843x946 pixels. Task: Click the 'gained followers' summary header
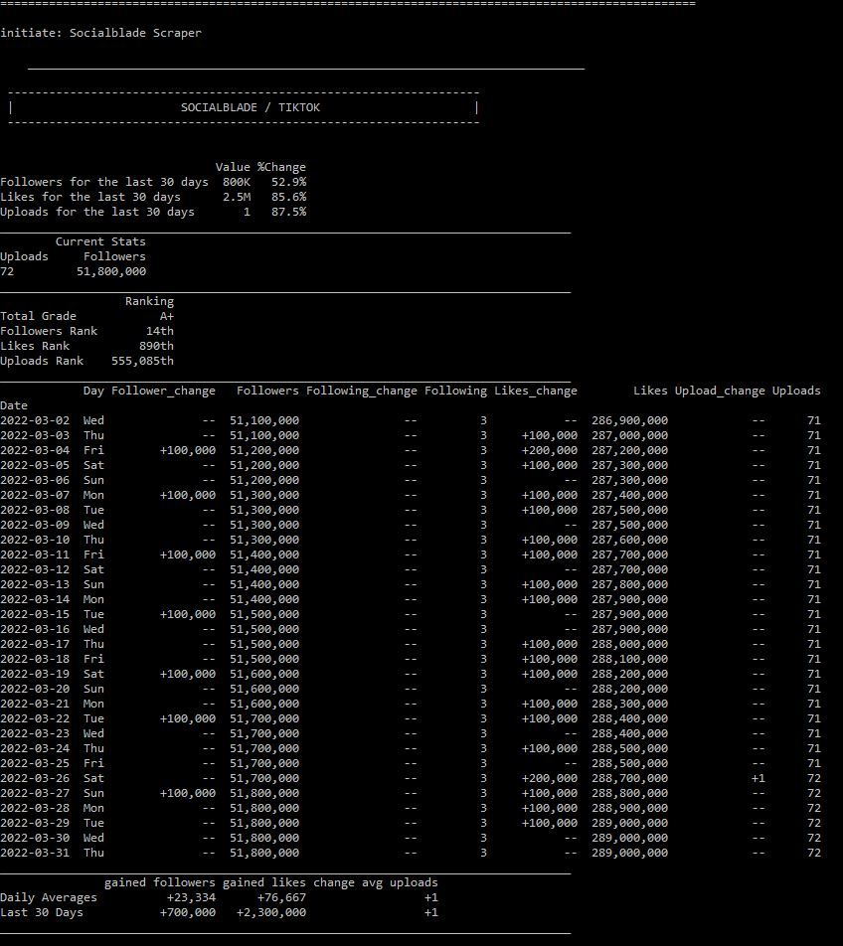click(x=160, y=882)
